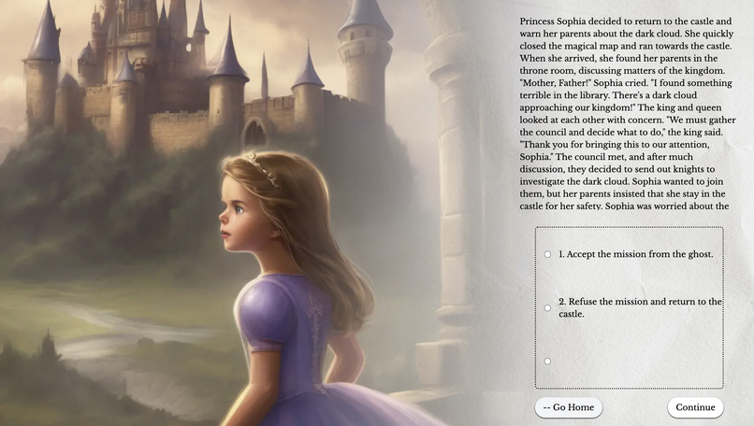This screenshot has height=426, width=754.
Task: Click the '1. Accept the mission from the ghost.' text
Action: click(x=636, y=254)
